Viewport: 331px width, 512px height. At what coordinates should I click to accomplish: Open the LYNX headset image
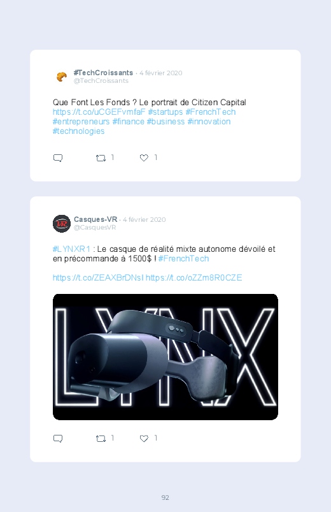pyautogui.click(x=165, y=357)
